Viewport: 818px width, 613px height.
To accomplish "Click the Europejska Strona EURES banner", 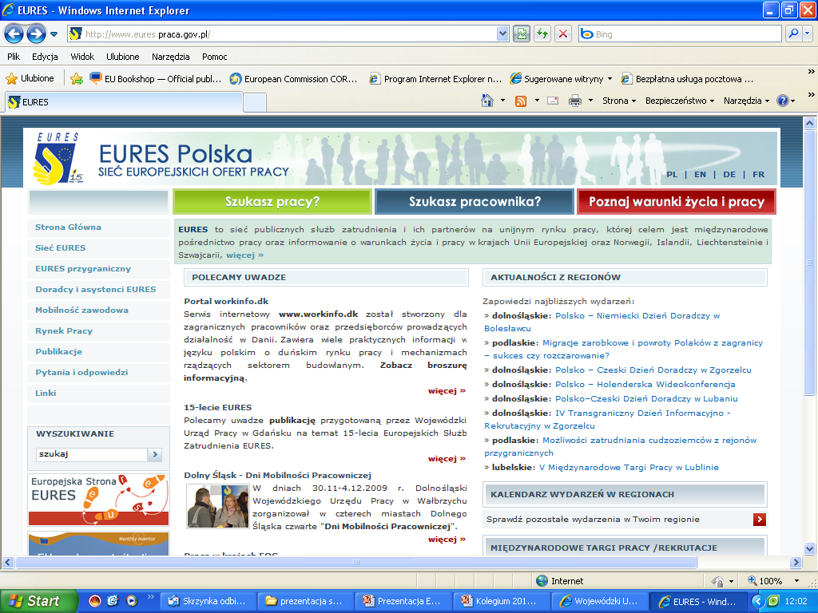I will 98,500.
